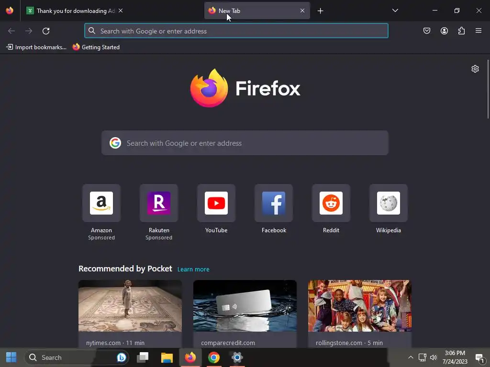Open Bing chat icon in taskbar search
The width and height of the screenshot is (490, 367).
[x=121, y=357]
